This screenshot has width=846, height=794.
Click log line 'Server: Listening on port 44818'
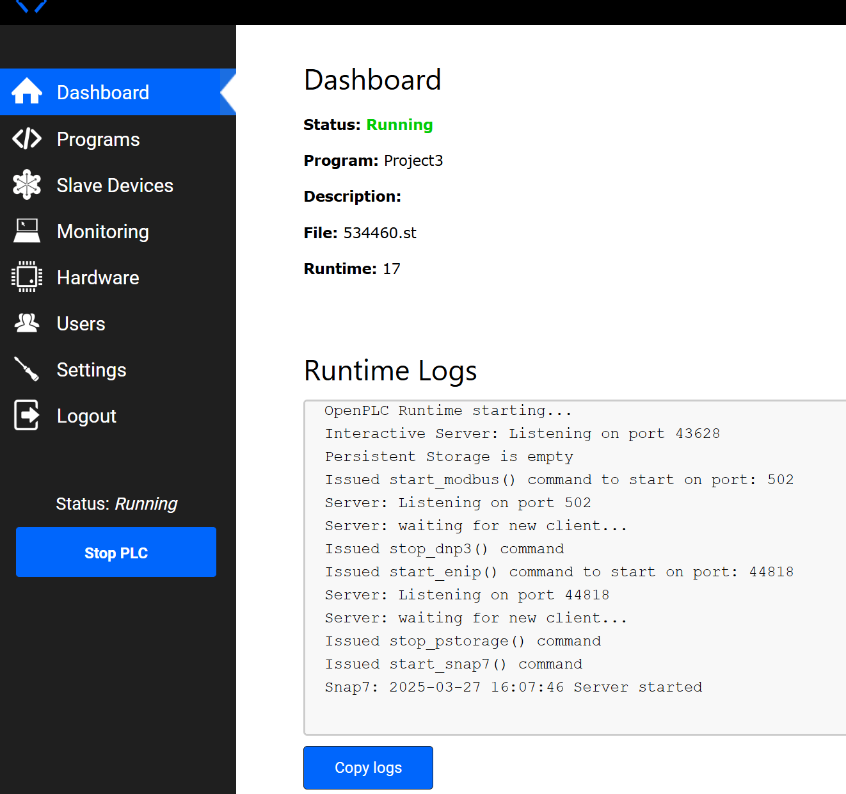[467, 595]
